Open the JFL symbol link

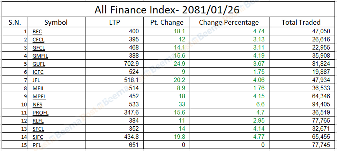pyautogui.click(x=36, y=80)
